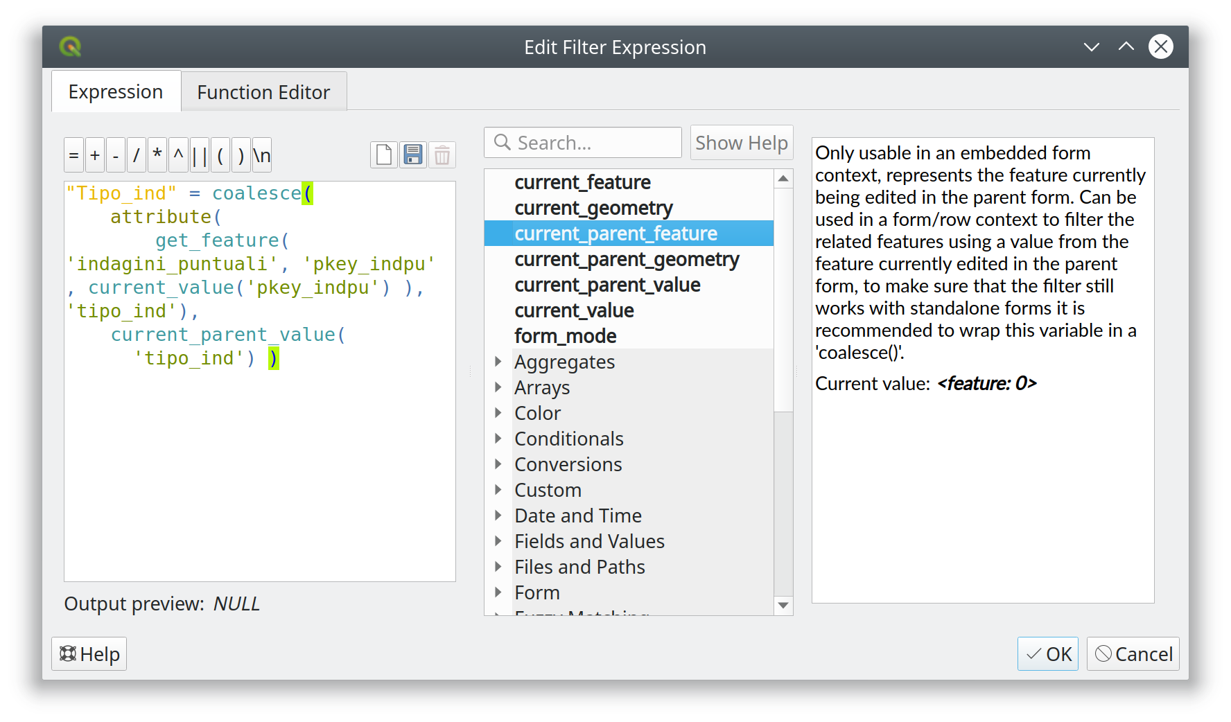Screen dimensions: 1231x722
Task: Click the delete expression trash icon
Action: point(442,155)
